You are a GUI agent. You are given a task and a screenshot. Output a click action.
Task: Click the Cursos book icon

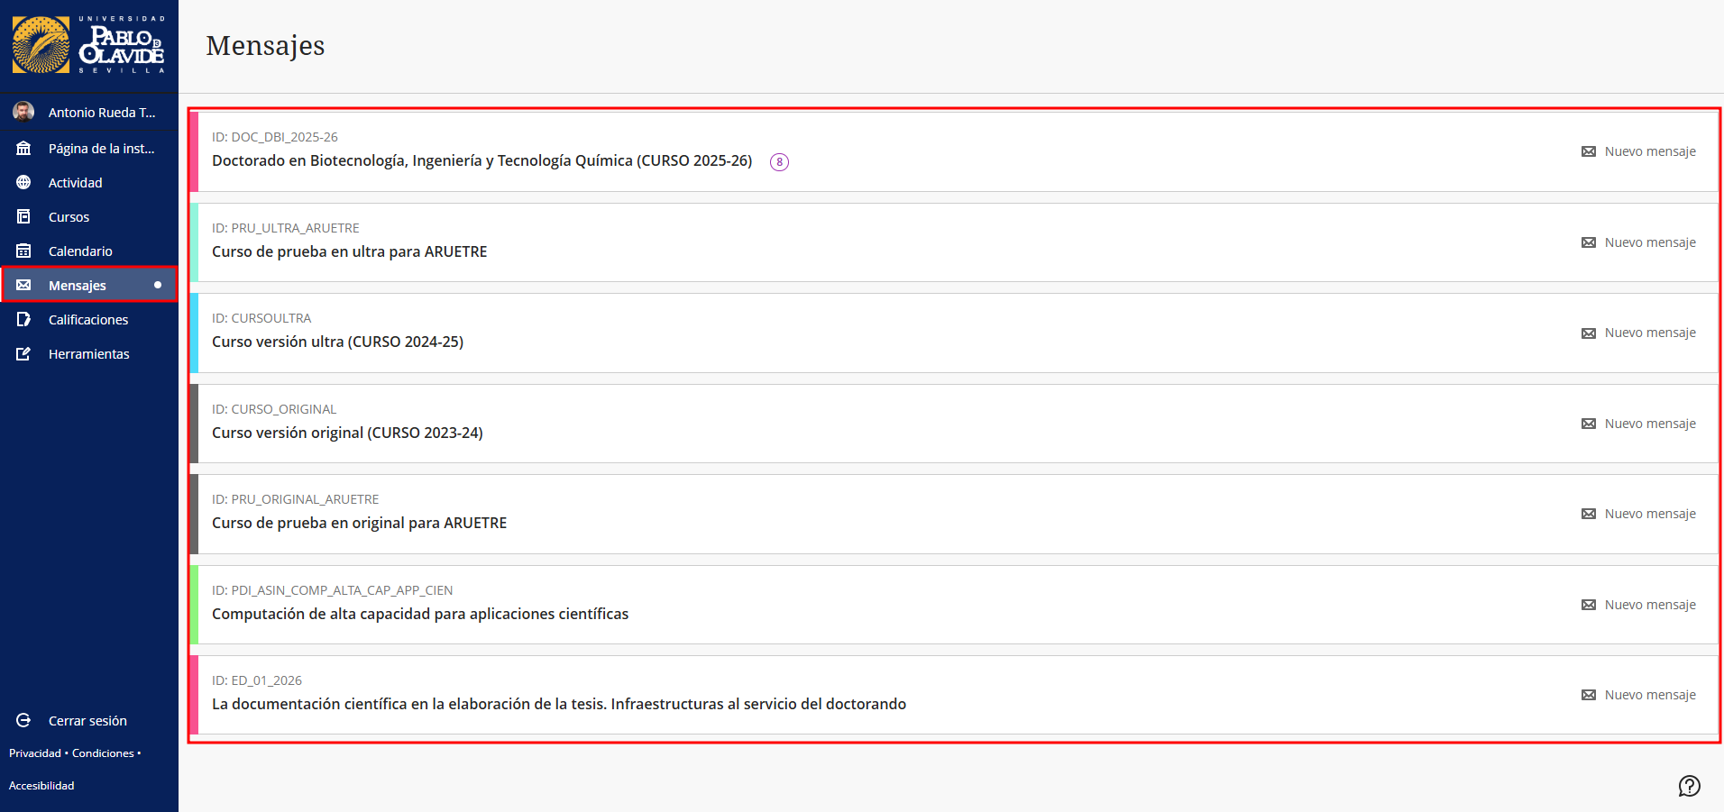click(23, 216)
